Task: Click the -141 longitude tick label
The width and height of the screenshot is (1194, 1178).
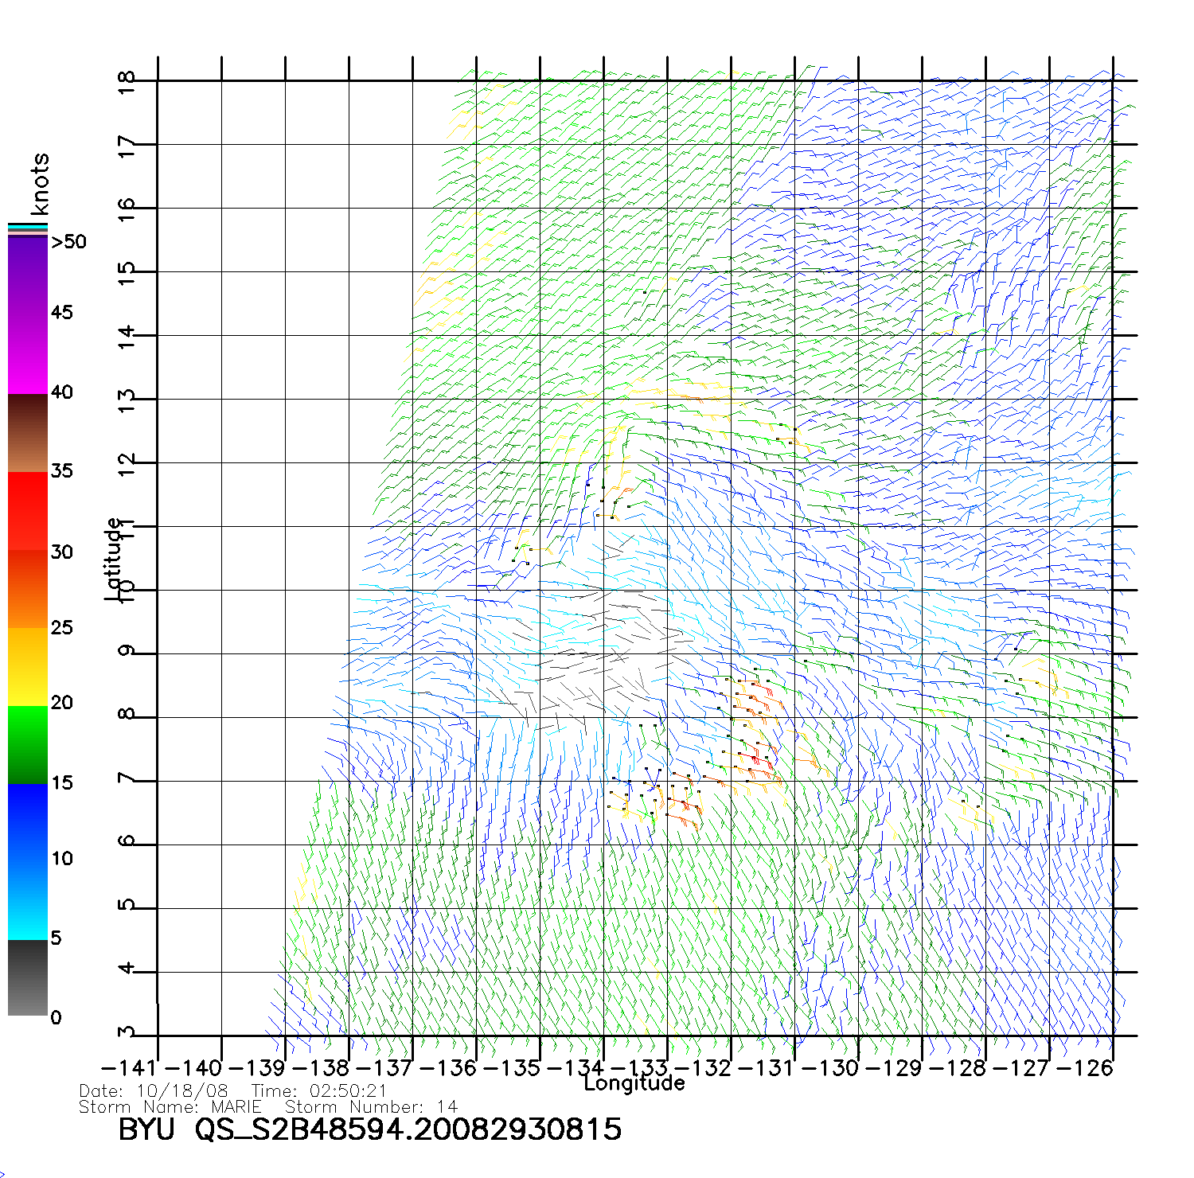Action: point(128,1067)
